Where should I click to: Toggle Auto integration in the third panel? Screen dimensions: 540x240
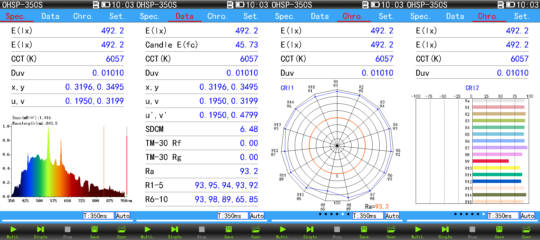(392, 216)
